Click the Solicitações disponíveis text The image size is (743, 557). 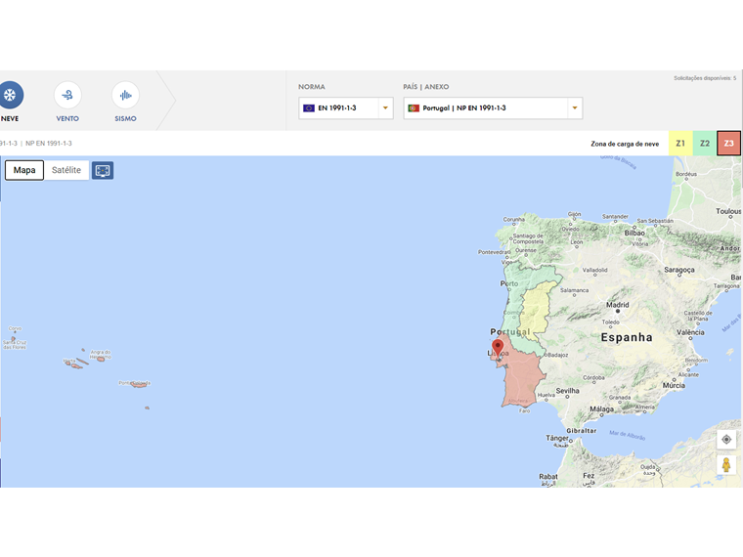click(x=705, y=78)
